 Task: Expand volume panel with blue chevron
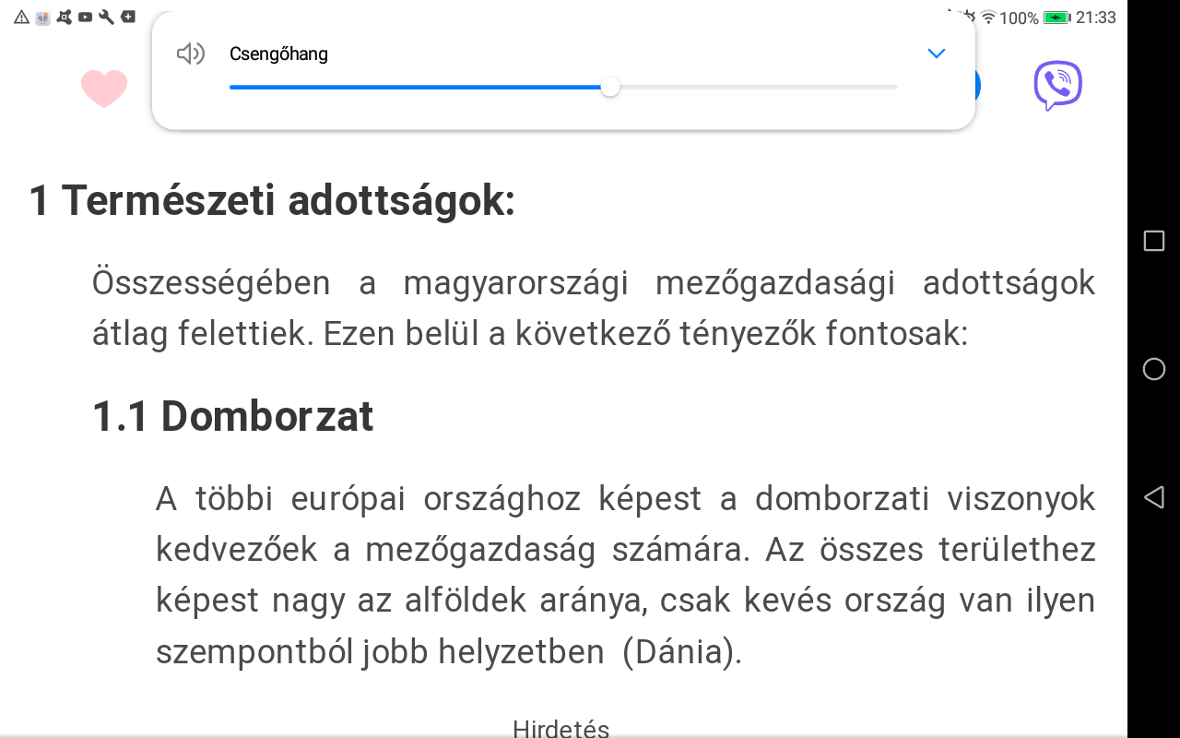937,54
